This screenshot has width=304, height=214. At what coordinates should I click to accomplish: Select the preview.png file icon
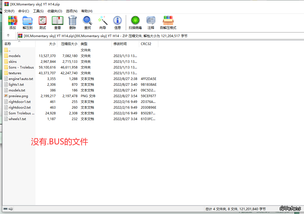(x=6, y=96)
